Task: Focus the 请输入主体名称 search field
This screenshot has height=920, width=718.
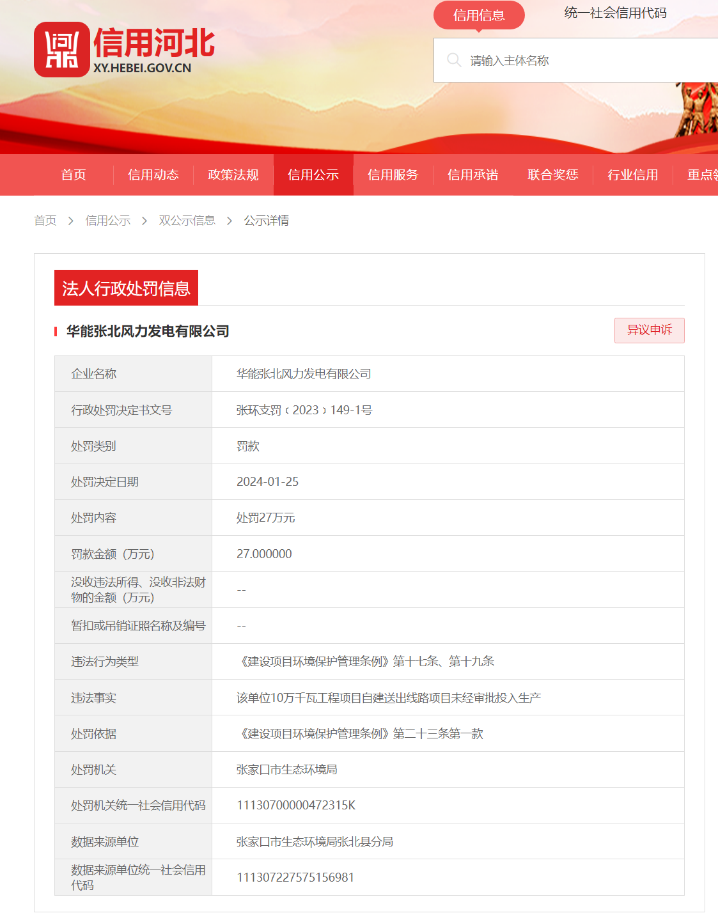Action: click(x=575, y=60)
